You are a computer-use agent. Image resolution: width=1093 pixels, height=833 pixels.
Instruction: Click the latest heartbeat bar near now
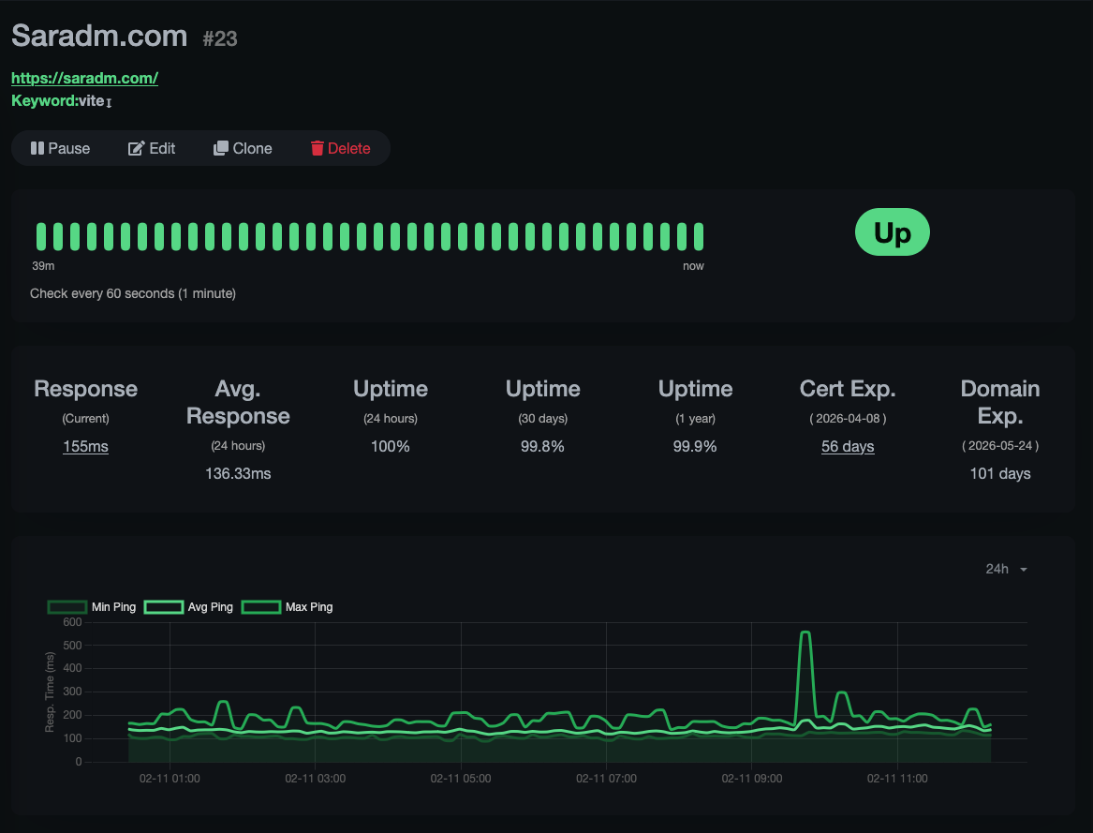(x=699, y=235)
